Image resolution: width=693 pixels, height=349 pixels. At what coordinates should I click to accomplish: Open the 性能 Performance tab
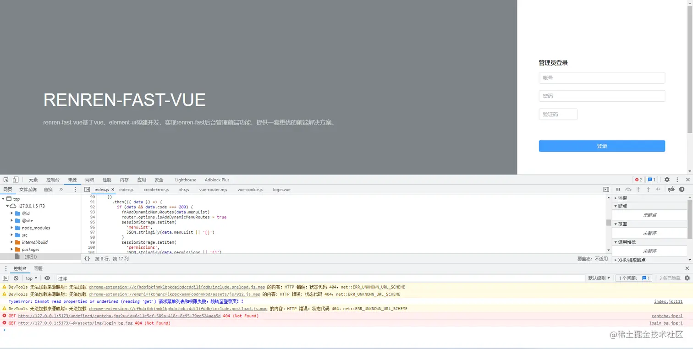107,180
